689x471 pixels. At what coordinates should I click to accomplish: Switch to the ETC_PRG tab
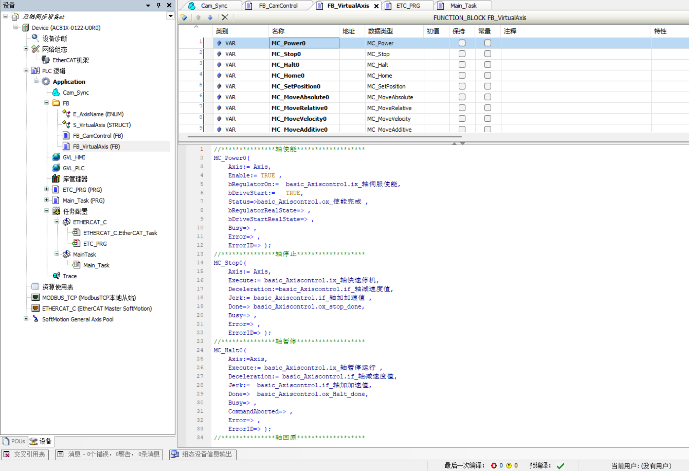408,5
